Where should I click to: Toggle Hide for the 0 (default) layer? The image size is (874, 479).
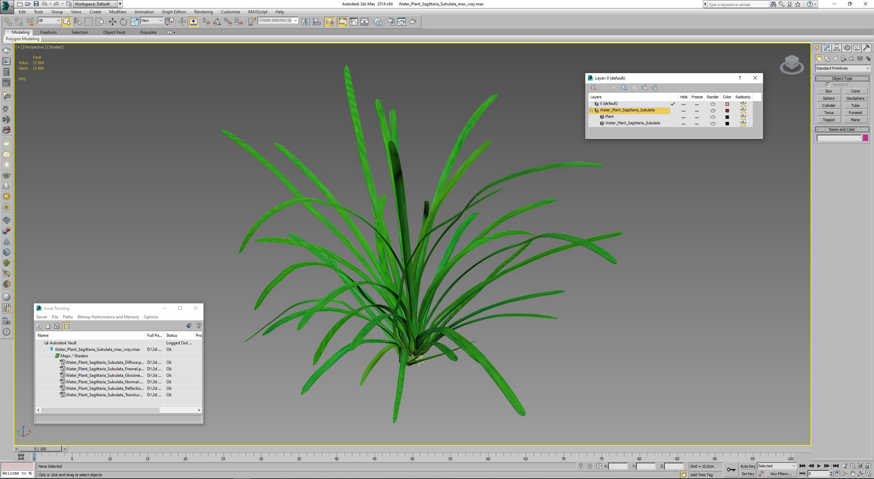(x=683, y=104)
